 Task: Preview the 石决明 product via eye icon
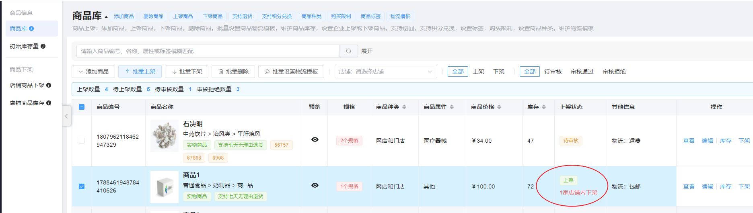click(x=315, y=139)
